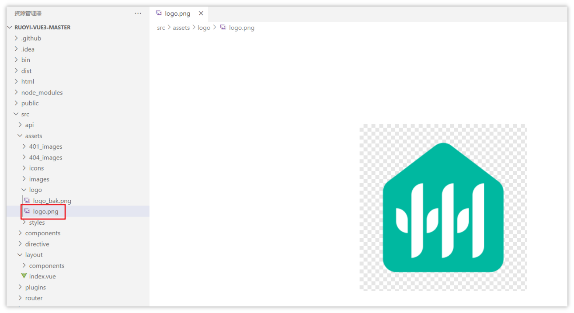Expand the 404_images folder
This screenshot has width=574, height=313.
tap(24, 157)
